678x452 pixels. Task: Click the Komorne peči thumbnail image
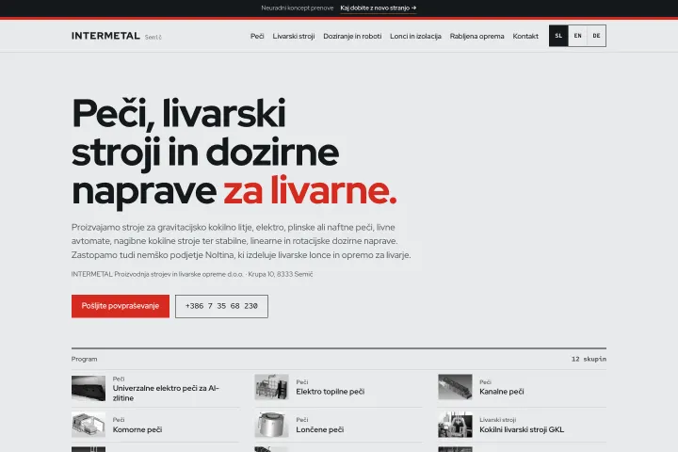[x=89, y=425]
